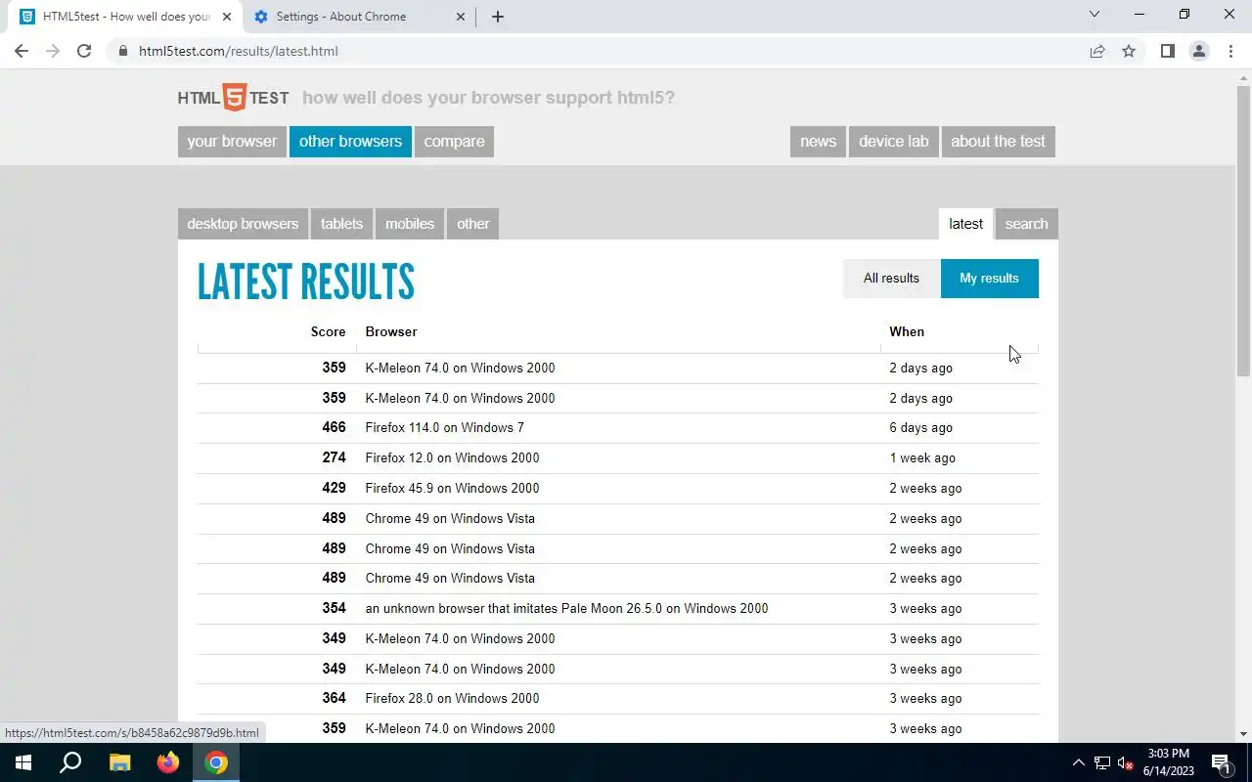Click the score 466 cell
The height and width of the screenshot is (782, 1252).
pos(334,427)
